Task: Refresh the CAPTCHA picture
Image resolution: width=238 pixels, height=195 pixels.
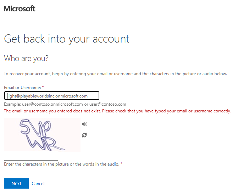Action: [x=84, y=135]
